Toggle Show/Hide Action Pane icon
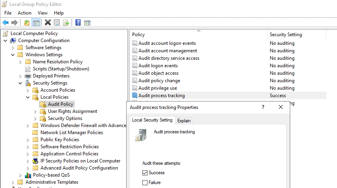 click(x=87, y=22)
